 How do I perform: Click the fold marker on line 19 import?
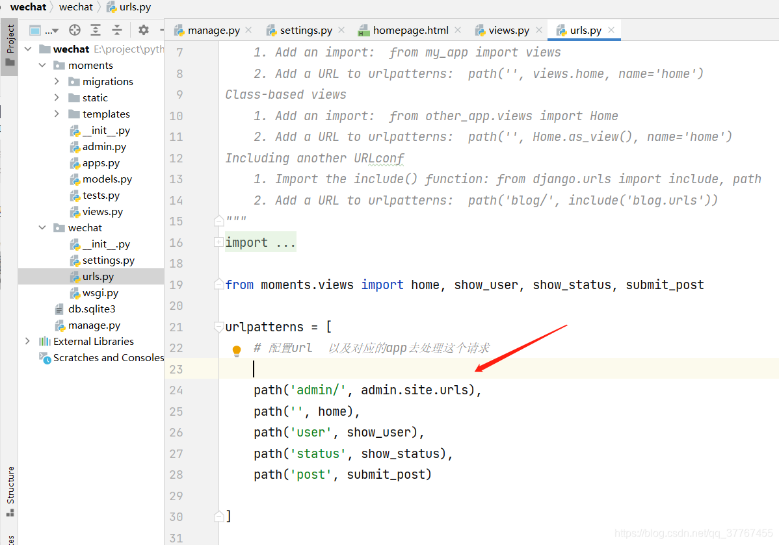click(218, 284)
